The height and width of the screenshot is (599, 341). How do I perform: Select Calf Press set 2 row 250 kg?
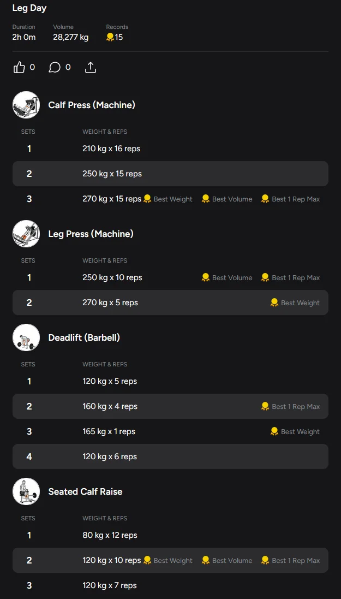click(170, 174)
